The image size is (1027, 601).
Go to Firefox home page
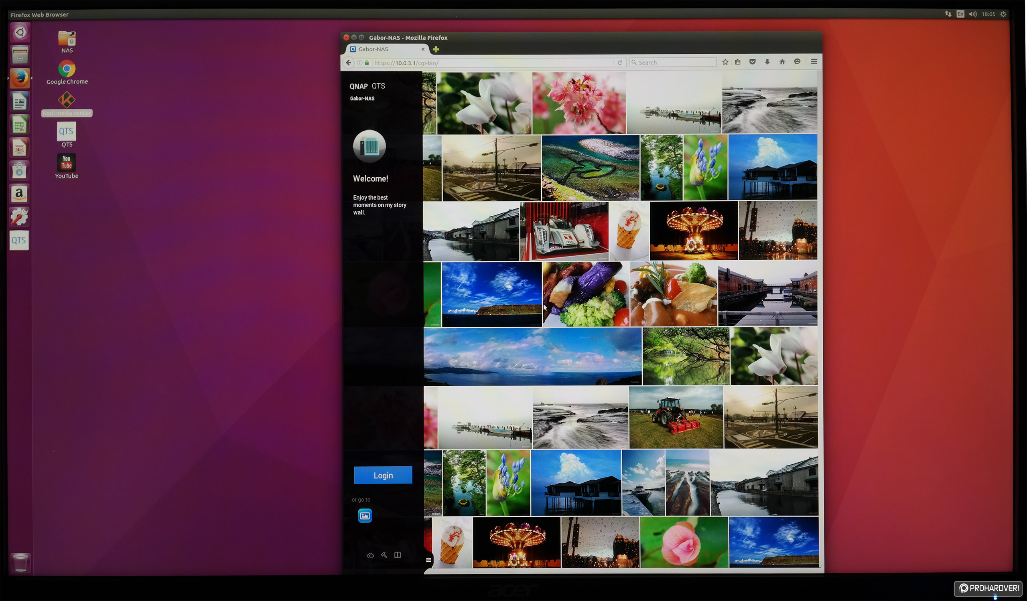click(782, 62)
